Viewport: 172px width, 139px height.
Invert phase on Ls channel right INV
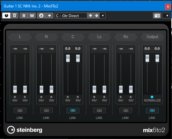point(104,97)
